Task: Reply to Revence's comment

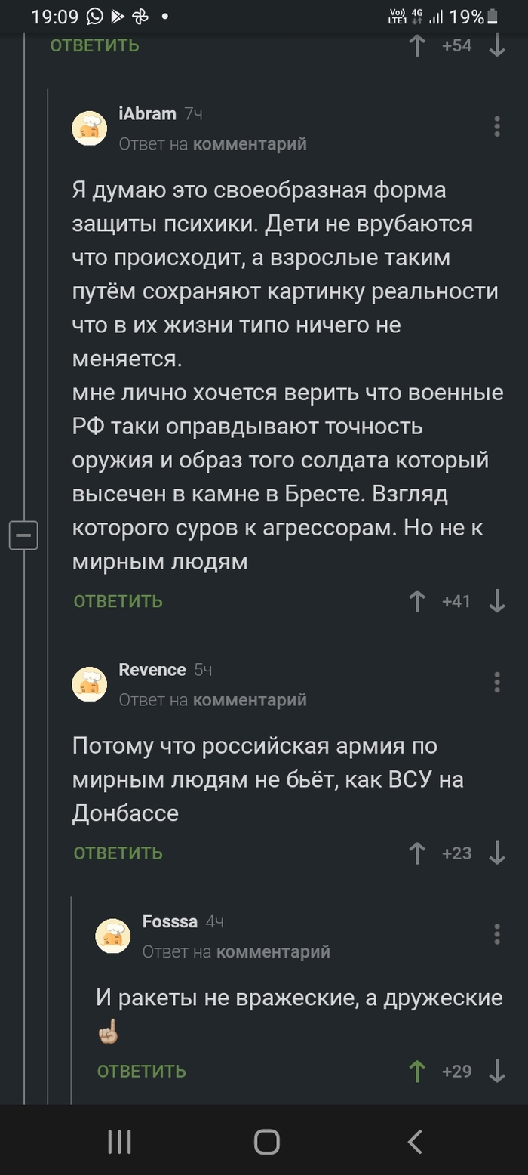Action: click(x=118, y=853)
